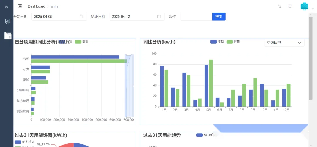
Task: Click the green 9月 column
Action: 255,92
